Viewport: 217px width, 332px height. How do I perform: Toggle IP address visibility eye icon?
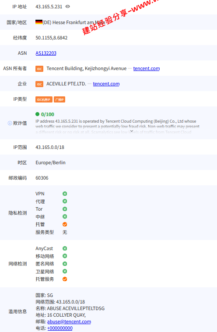[x=68, y=7]
